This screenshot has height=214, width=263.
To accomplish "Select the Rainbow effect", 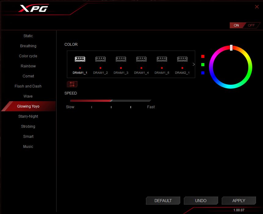I will pyautogui.click(x=28, y=66).
